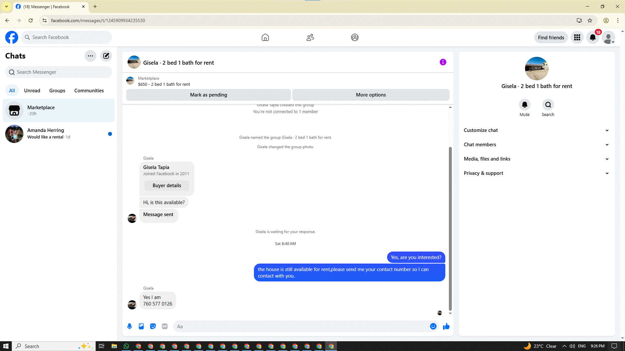Open the Chats options three-dot button

point(90,56)
